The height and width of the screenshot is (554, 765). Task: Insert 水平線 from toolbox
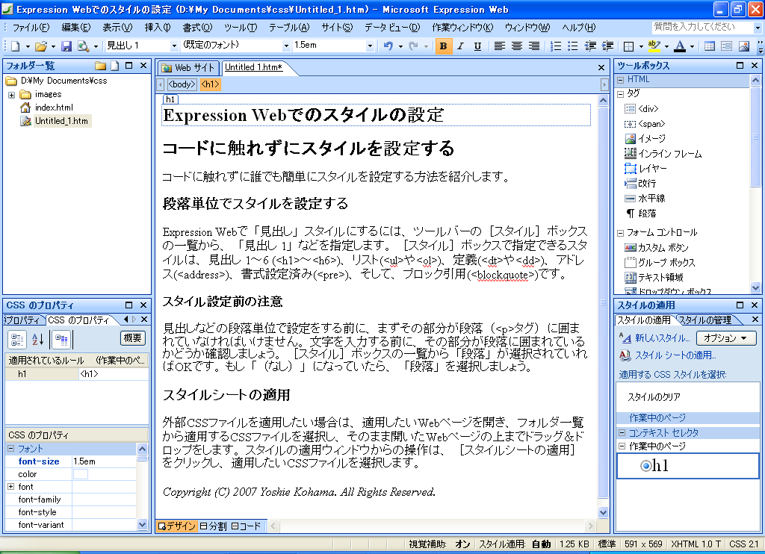click(645, 199)
